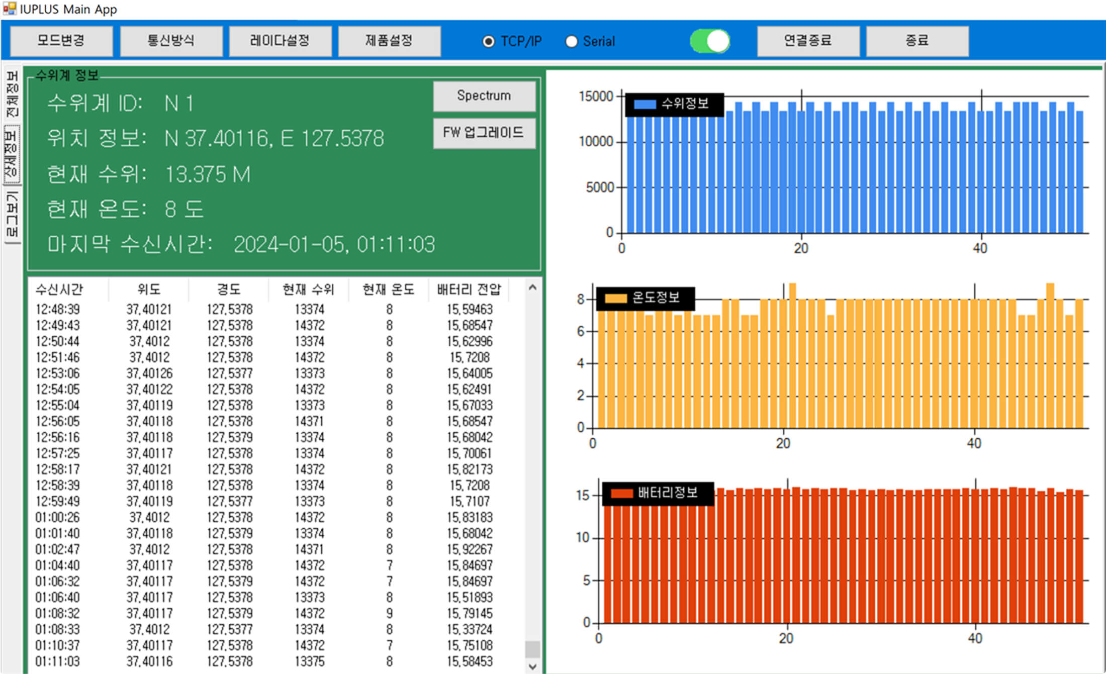Image resolution: width=1106 pixels, height=674 pixels.
Task: Switch to the 로그보기 side tab
Action: (x=12, y=215)
